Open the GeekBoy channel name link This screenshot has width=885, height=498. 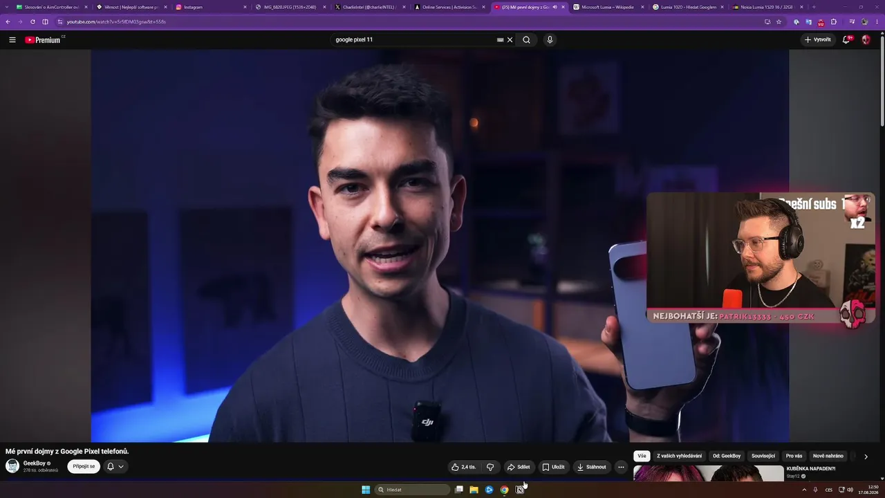[35, 463]
